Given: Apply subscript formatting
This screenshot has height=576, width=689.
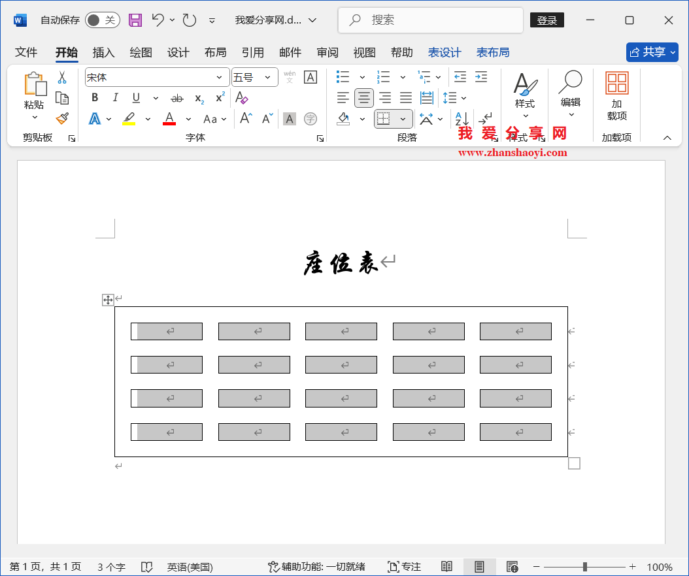Looking at the screenshot, I should tap(199, 99).
